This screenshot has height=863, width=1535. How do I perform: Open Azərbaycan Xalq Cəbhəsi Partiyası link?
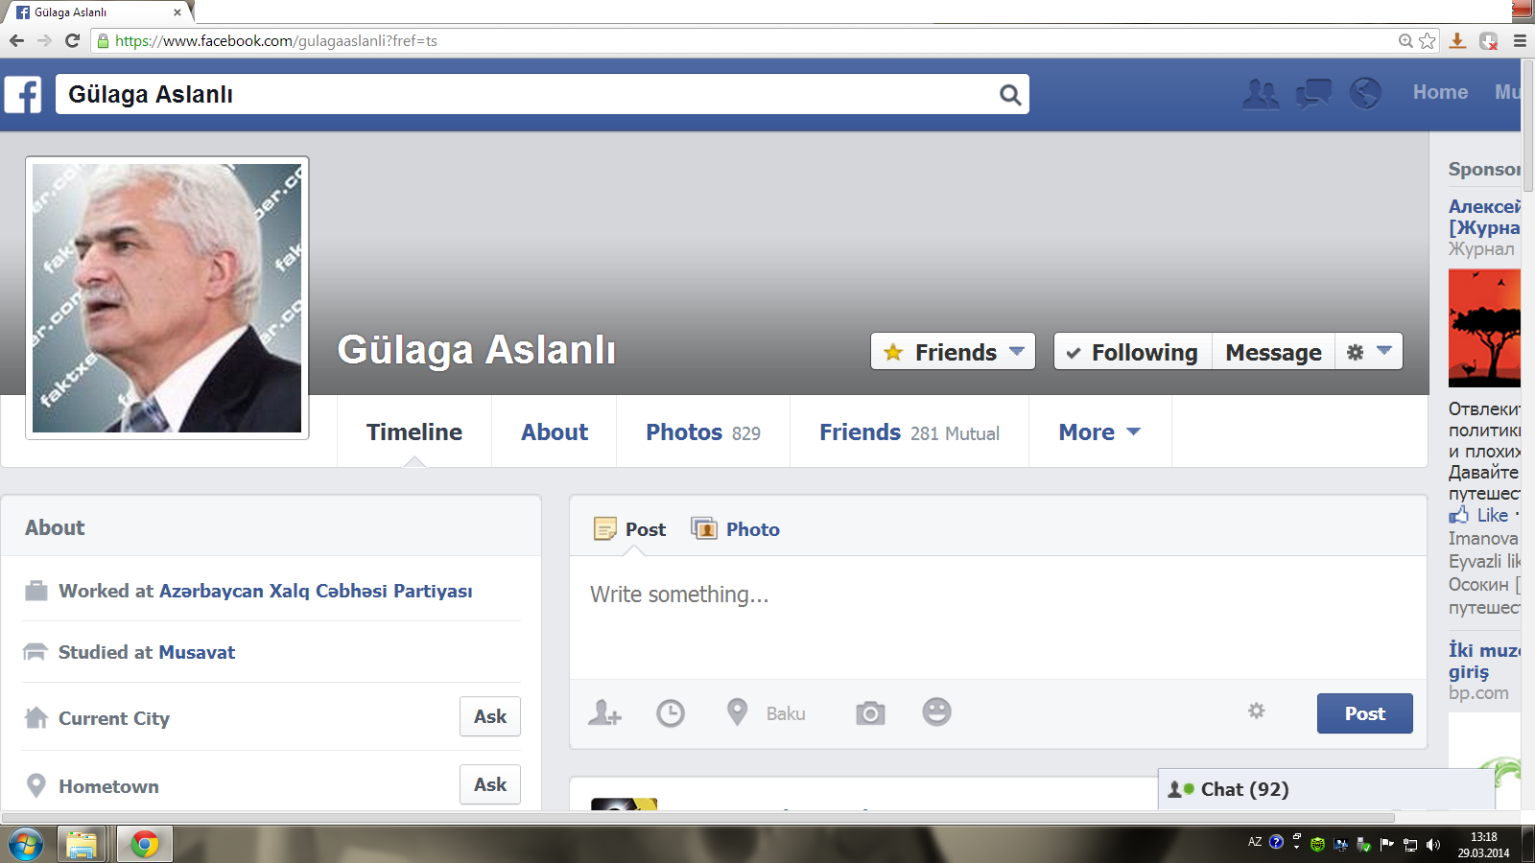[316, 592]
